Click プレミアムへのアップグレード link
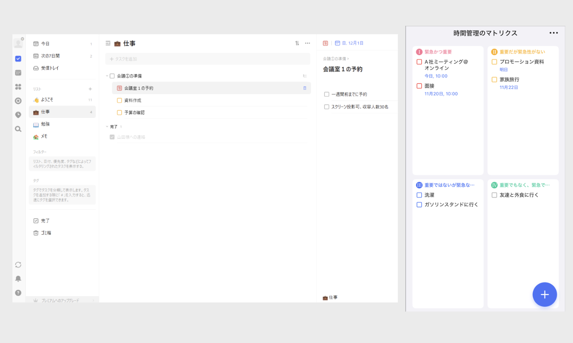Screen dimensions: 573x343 point(60,300)
